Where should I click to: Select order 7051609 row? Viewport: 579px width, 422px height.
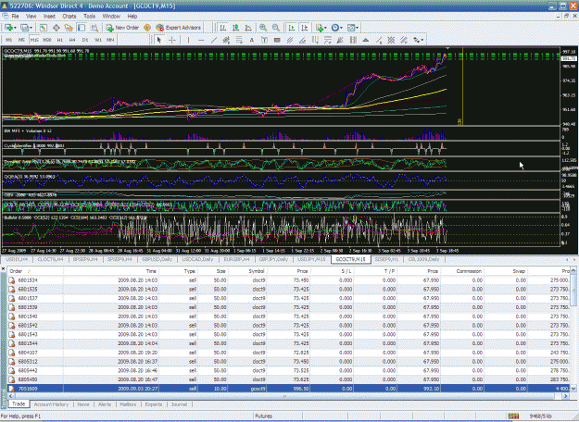289,389
